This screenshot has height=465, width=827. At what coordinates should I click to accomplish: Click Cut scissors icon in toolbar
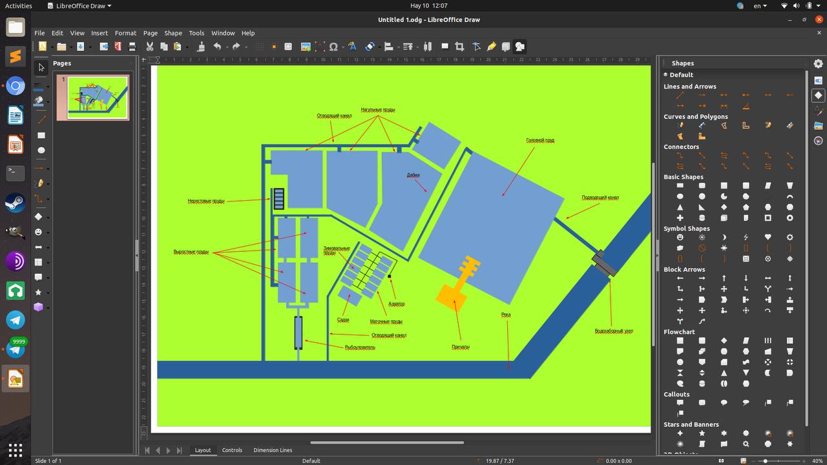point(150,46)
